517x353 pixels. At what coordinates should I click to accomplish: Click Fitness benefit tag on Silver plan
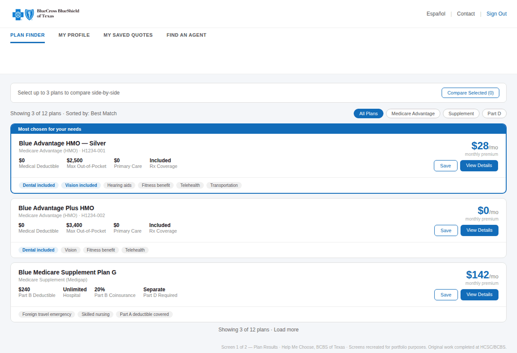[x=156, y=185]
